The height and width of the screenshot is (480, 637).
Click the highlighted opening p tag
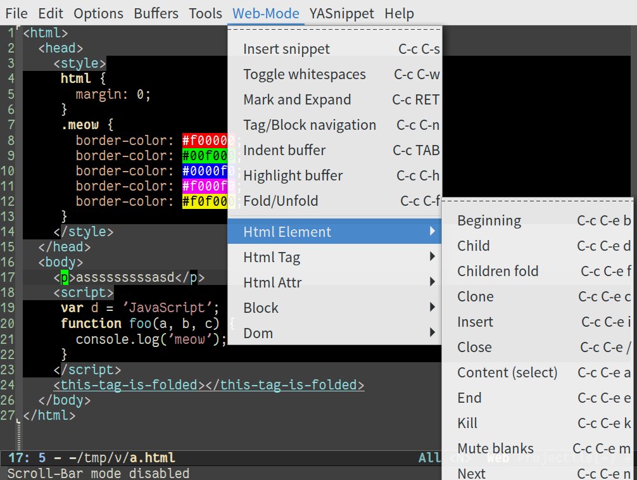(x=64, y=277)
